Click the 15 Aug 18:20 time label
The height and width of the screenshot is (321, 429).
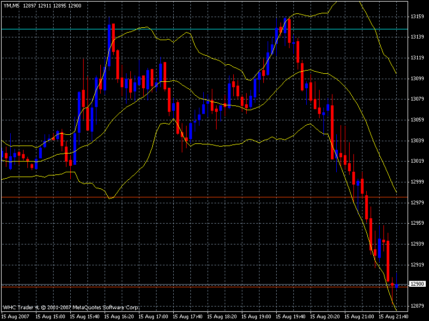(222, 316)
